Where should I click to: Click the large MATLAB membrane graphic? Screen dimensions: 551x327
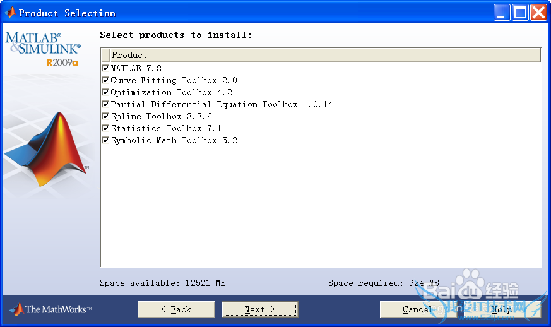click(x=45, y=150)
